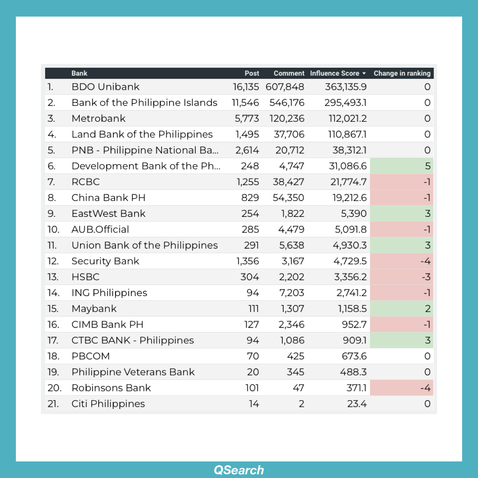Screen dimensions: 478x478
Task: Click the Influence Score sort arrow
Action: [x=364, y=73]
